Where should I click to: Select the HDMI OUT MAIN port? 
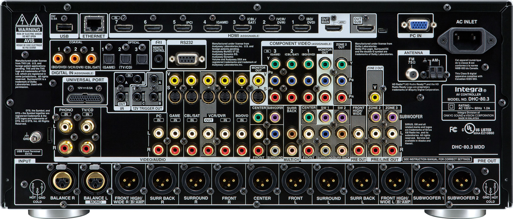pyautogui.click(x=333, y=29)
